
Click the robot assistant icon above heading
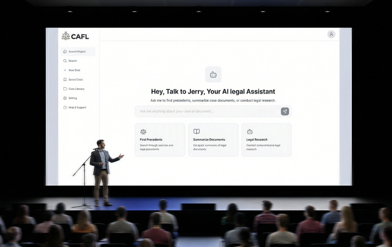click(x=213, y=75)
